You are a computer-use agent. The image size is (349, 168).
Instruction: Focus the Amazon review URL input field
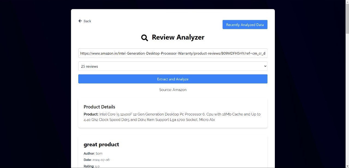[173, 53]
